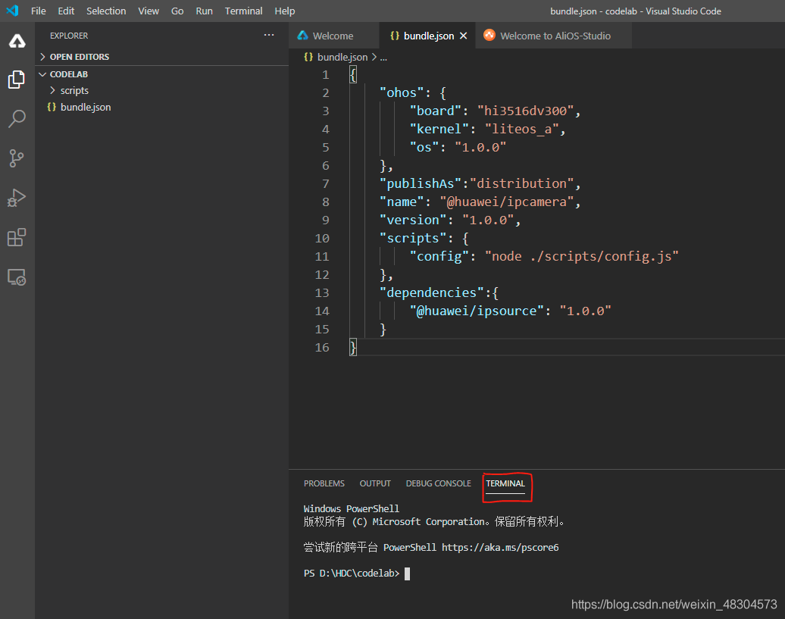Close the bundle.json editor tab
Screen dimensions: 785x619
coord(464,36)
